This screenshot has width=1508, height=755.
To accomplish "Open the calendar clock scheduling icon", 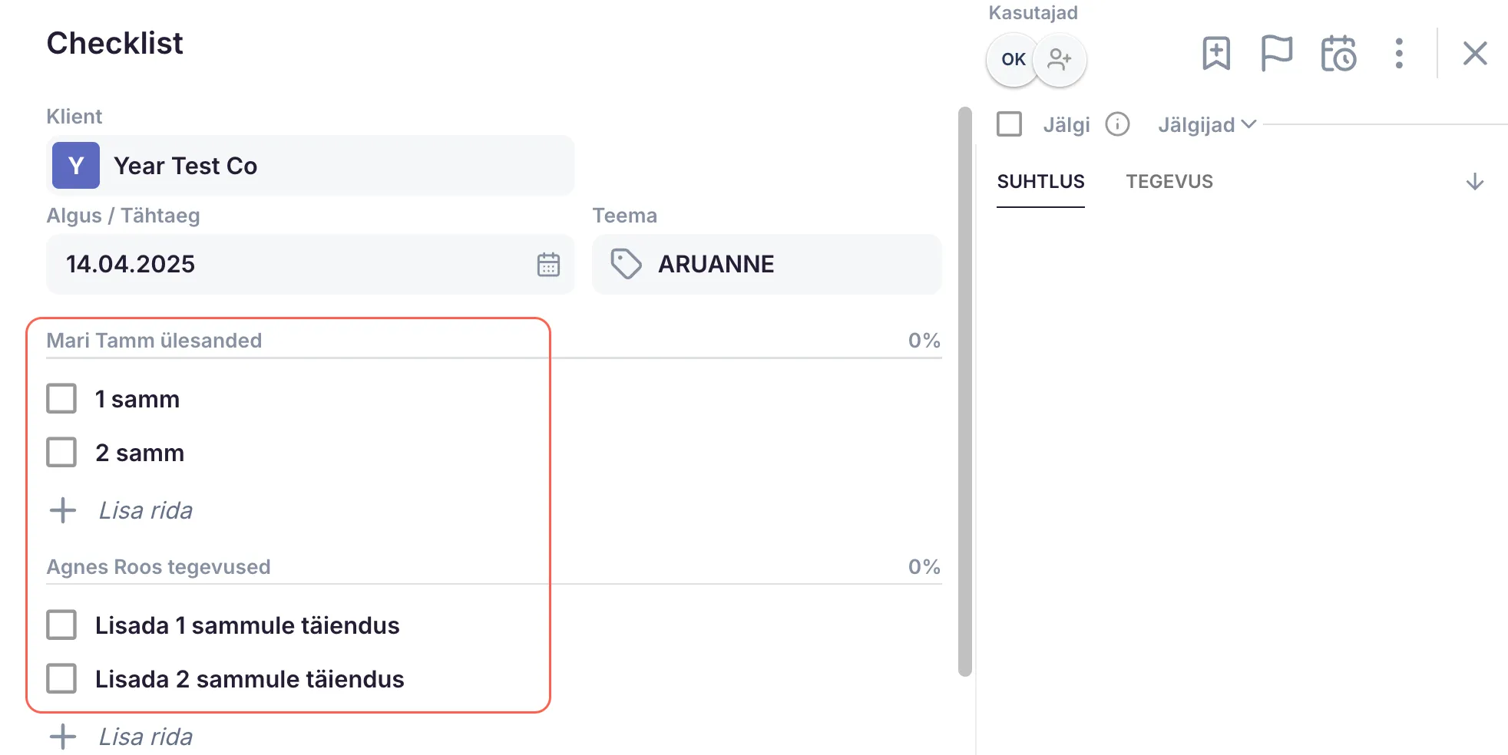I will [1338, 54].
